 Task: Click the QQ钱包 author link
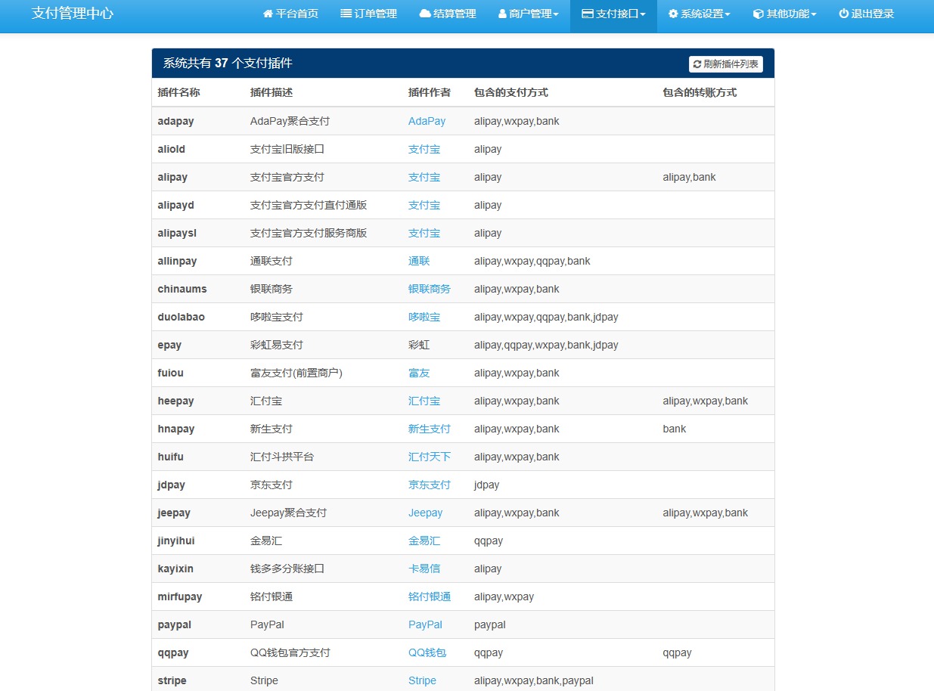(429, 652)
